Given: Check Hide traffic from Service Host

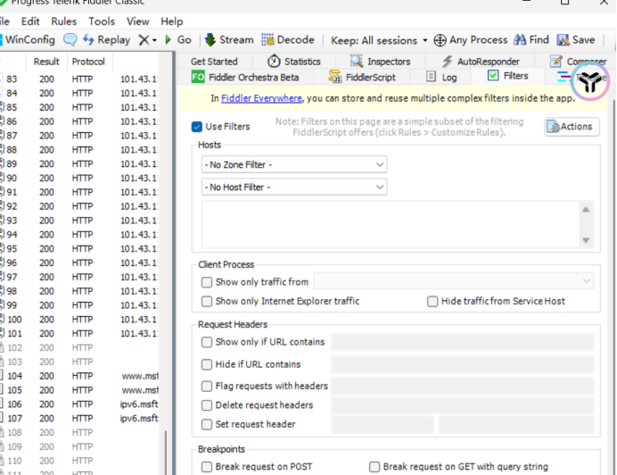Looking at the screenshot, I should pyautogui.click(x=432, y=302).
